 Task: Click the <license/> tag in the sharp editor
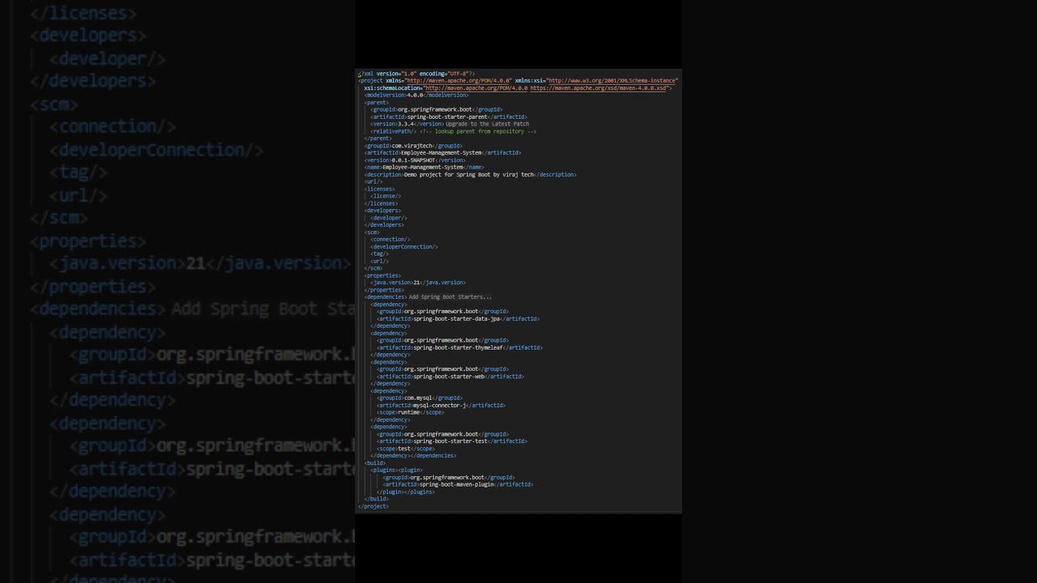click(386, 197)
